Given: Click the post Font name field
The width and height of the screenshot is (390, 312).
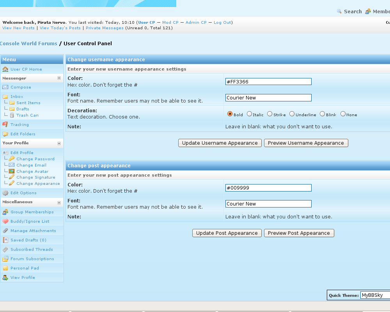Looking at the screenshot, I should click(x=268, y=204).
